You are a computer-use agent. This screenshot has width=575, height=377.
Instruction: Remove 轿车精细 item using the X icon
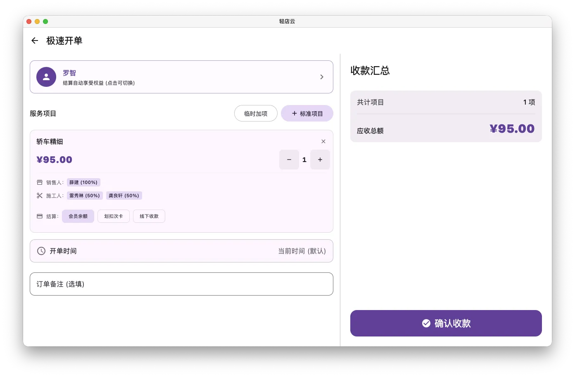click(323, 141)
